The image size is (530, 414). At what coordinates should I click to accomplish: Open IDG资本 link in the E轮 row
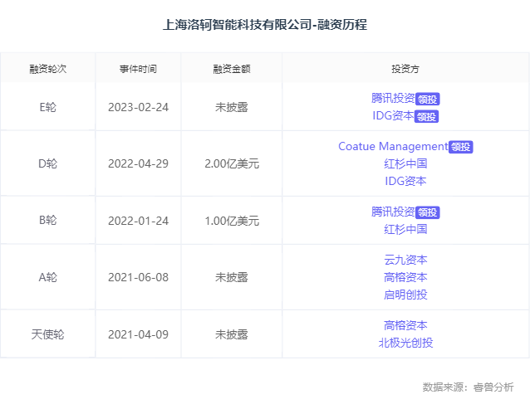point(393,116)
